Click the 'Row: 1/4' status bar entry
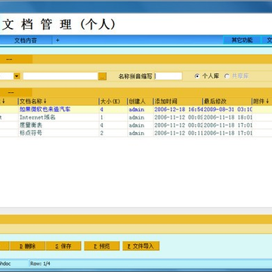Viewport: 272px width, 272px height. [x=40, y=264]
